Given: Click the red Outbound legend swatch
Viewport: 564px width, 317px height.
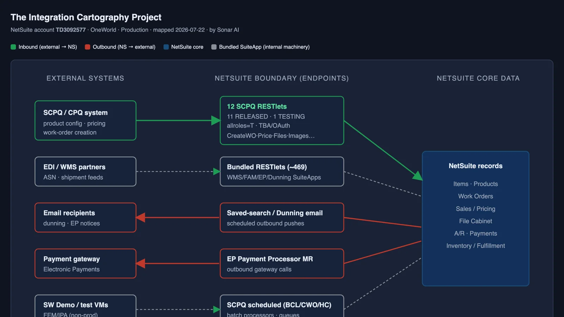Looking at the screenshot, I should click(x=87, y=47).
